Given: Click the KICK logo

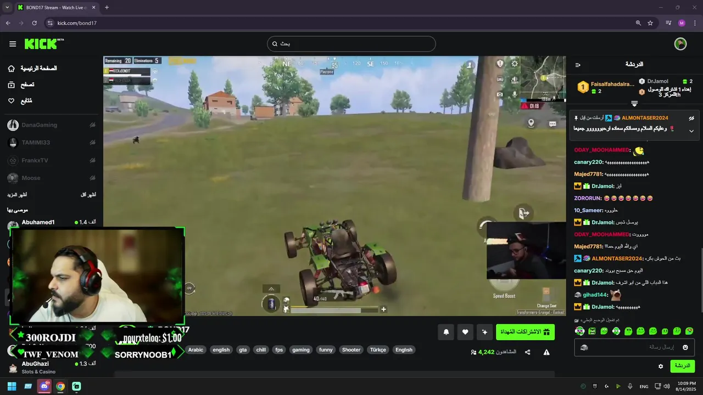Looking at the screenshot, I should [x=44, y=44].
